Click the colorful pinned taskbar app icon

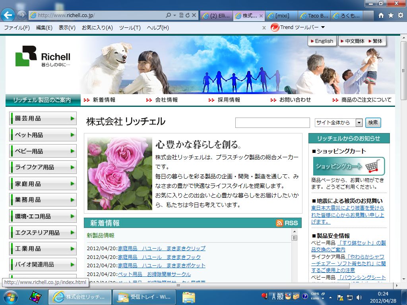(x=35, y=297)
